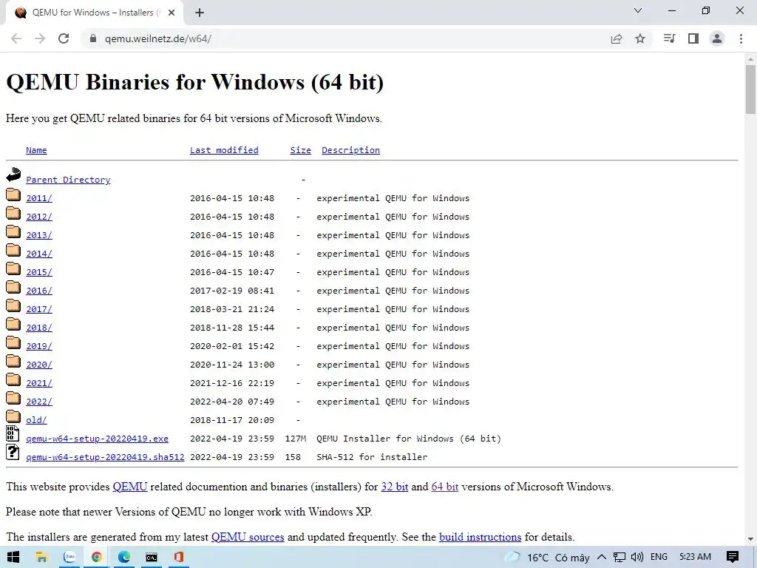Open Microsoft Edge from taskbar

(x=124, y=557)
